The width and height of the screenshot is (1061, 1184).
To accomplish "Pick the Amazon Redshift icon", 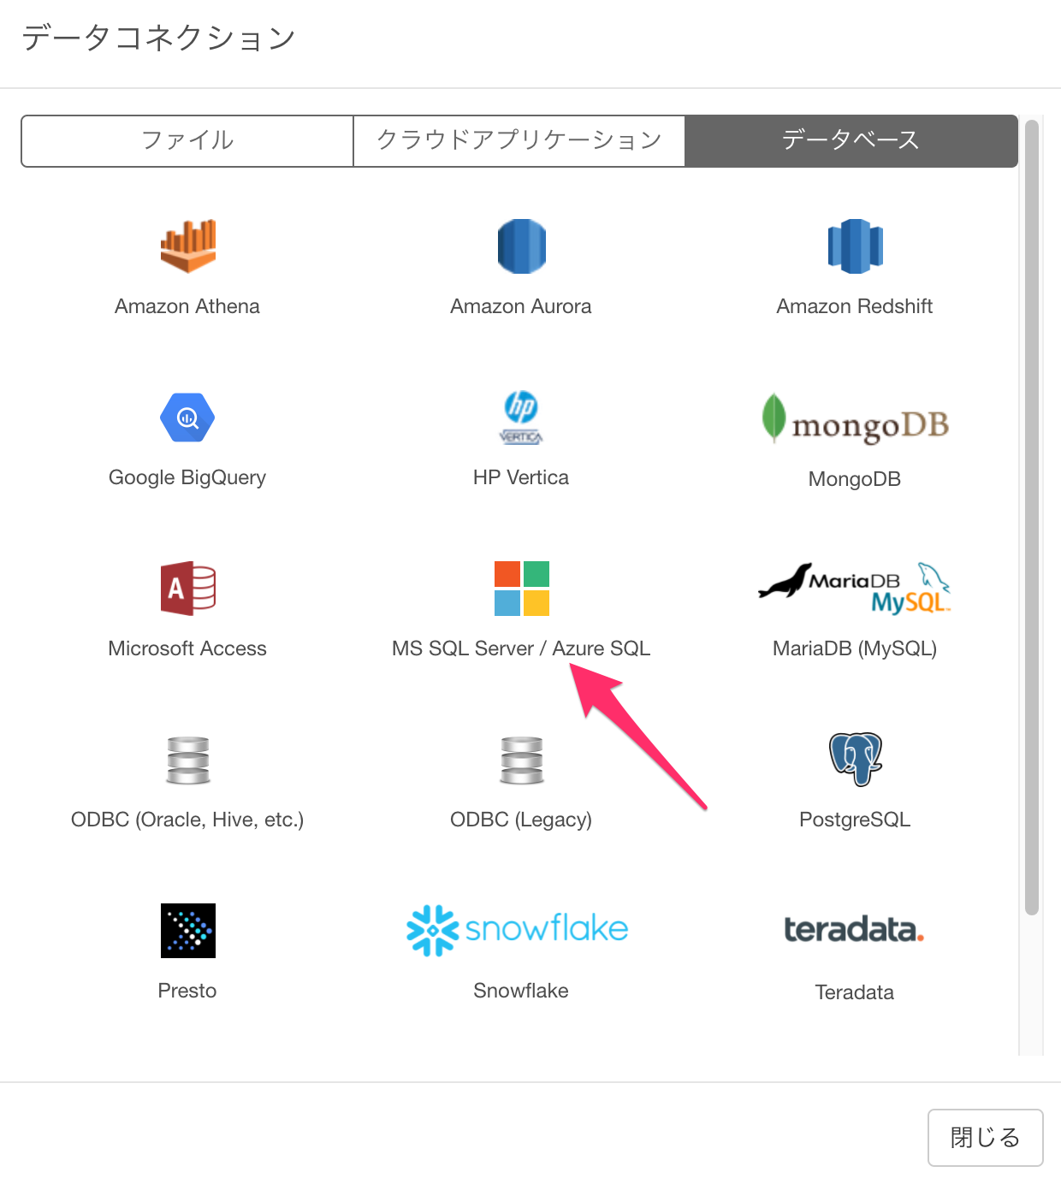I will (x=855, y=246).
